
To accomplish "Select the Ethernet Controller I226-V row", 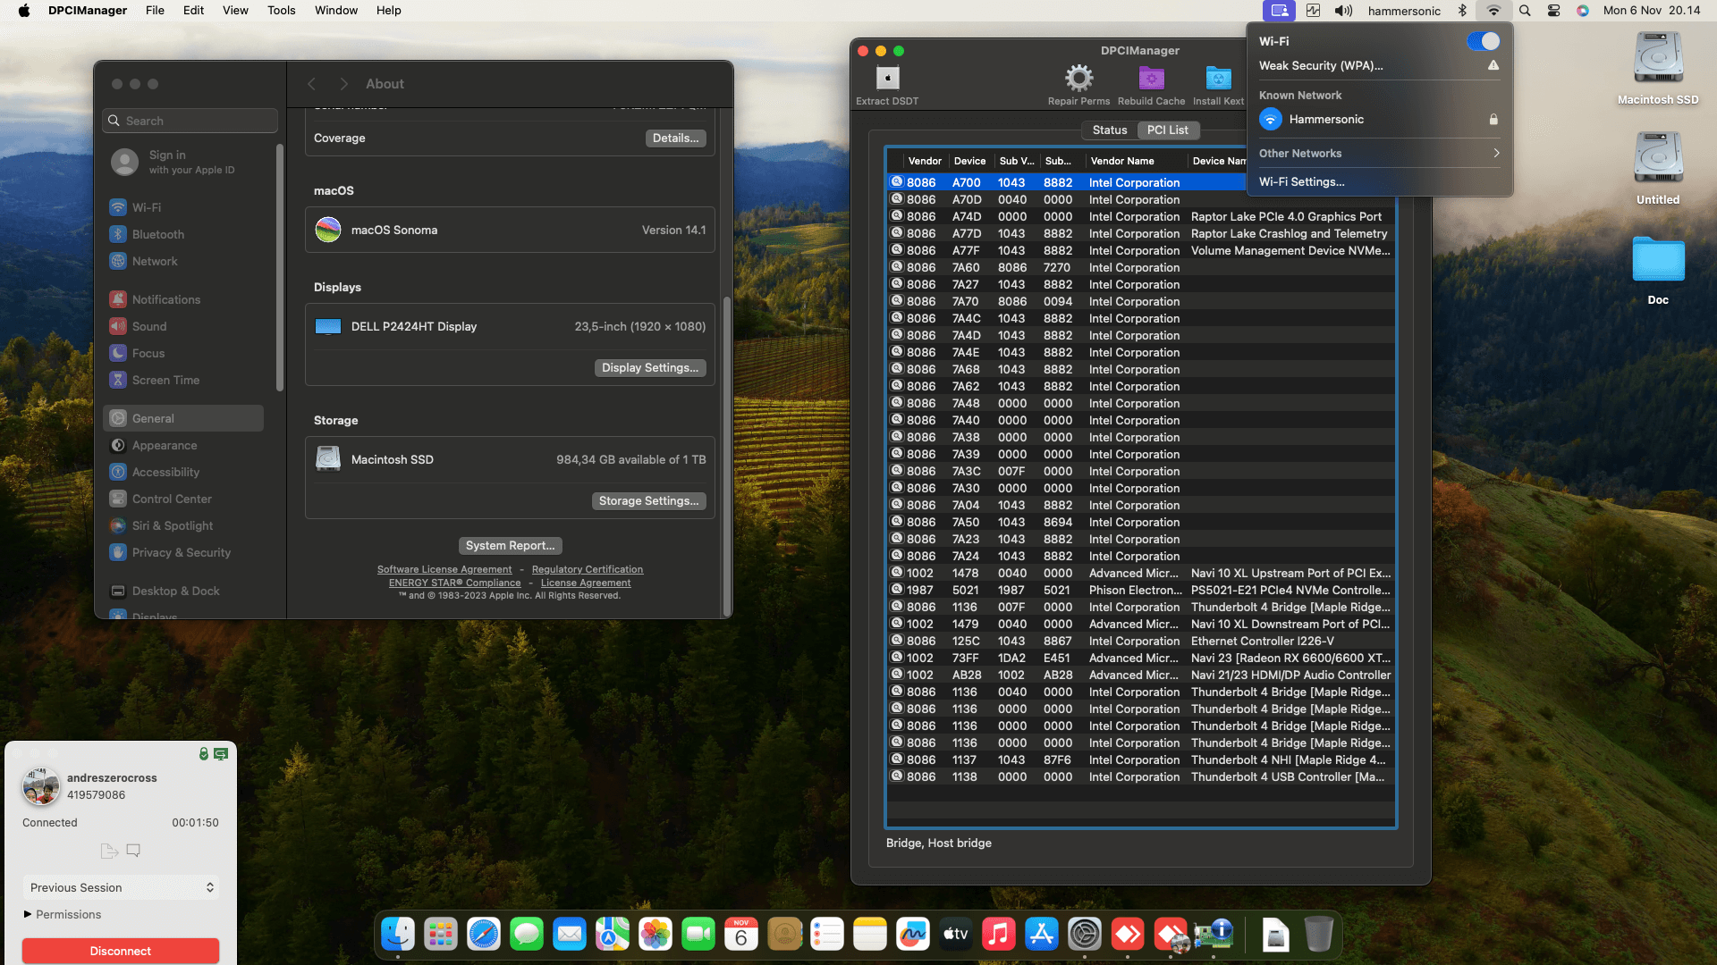I will point(1140,642).
